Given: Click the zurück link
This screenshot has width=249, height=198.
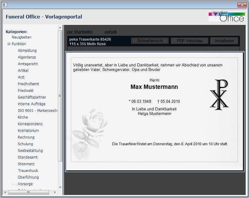Looking at the screenshot, I should click(x=111, y=32).
